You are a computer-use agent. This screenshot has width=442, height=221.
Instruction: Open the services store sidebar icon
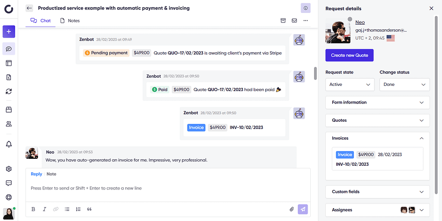pyautogui.click(x=9, y=110)
